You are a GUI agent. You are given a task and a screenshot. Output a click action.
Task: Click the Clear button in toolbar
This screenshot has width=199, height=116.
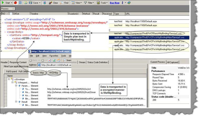coord(54,3)
